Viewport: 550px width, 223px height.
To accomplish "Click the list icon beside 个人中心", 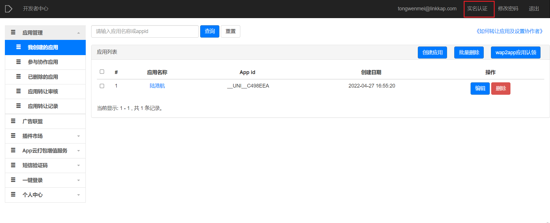I will click(x=13, y=195).
